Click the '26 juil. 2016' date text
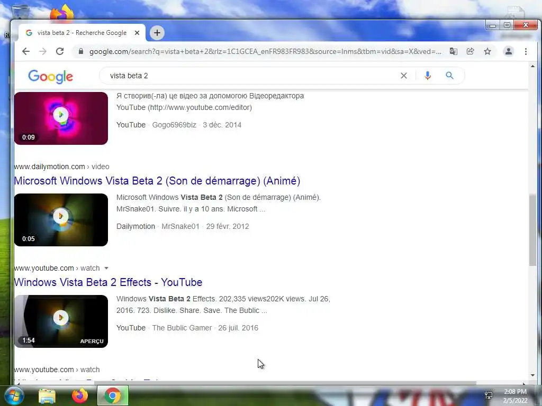Viewport: 542px width, 406px height. [x=238, y=328]
